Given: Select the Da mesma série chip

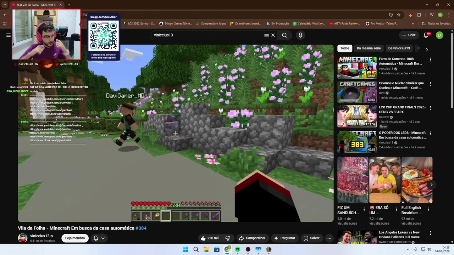Looking at the screenshot, I should tap(369, 48).
